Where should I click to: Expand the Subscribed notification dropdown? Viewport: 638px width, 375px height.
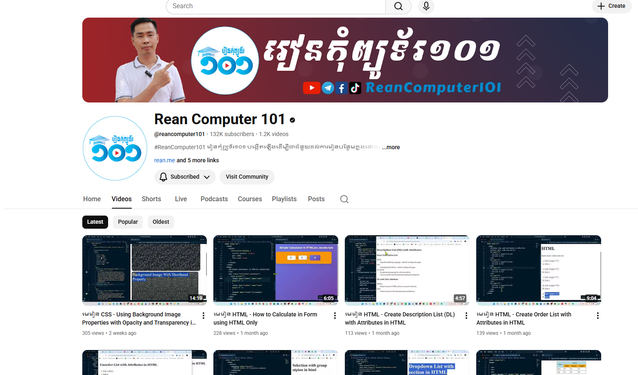click(x=185, y=177)
